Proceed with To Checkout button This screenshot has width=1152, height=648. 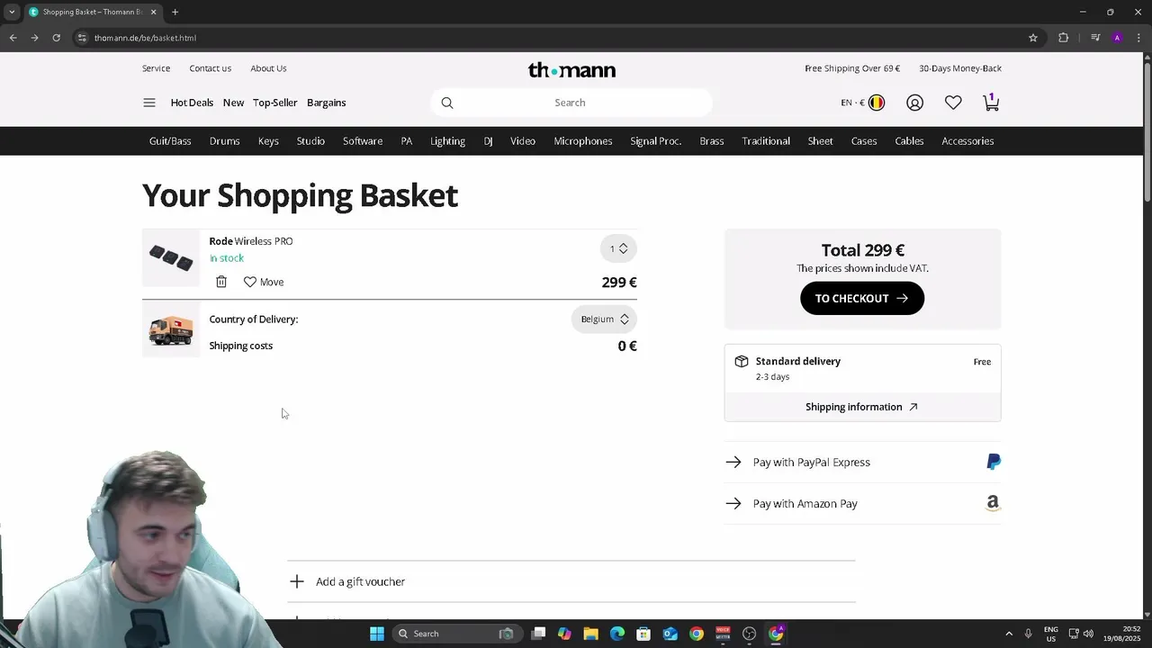[862, 298]
